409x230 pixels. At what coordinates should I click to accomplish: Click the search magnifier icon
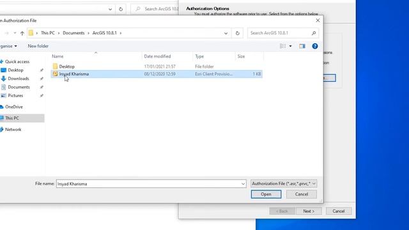pyautogui.click(x=314, y=33)
